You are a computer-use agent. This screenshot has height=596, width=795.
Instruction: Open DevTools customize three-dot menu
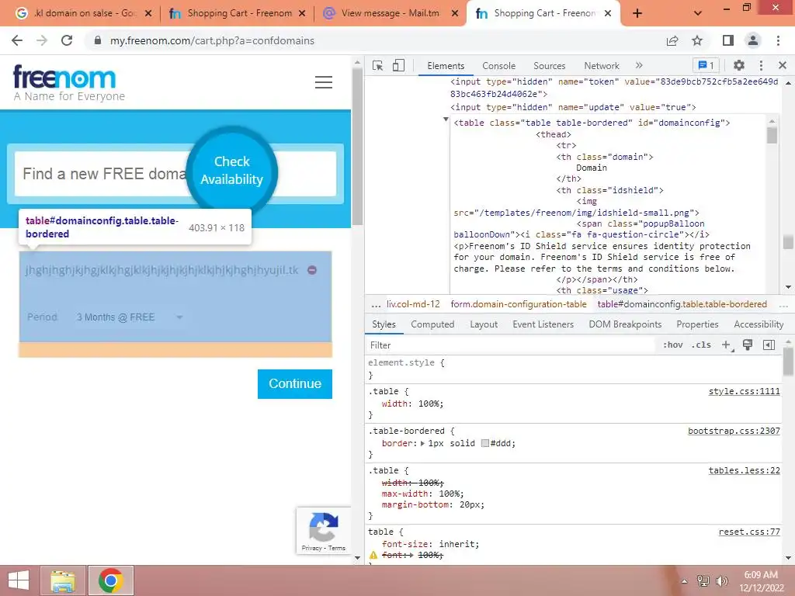[x=761, y=65]
